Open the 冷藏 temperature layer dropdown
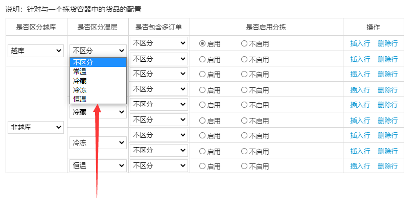 [x=98, y=112]
